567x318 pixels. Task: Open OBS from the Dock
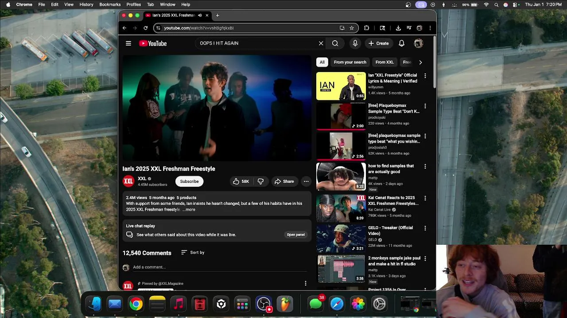[264, 304]
